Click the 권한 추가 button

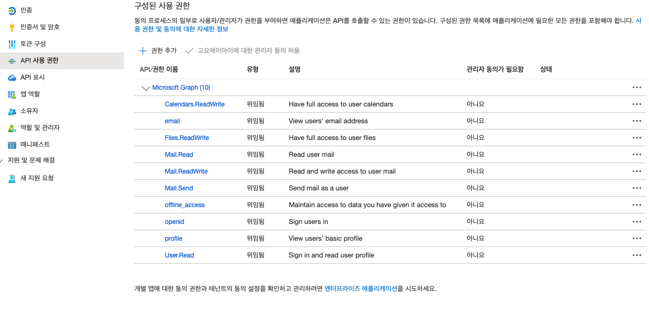pyautogui.click(x=158, y=50)
